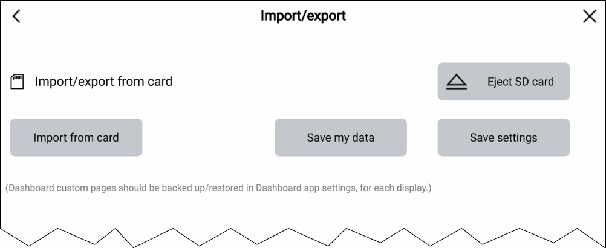Viewport: 606px width, 248px height.
Task: Tap the eject symbol left of Eject text
Action: 457,82
